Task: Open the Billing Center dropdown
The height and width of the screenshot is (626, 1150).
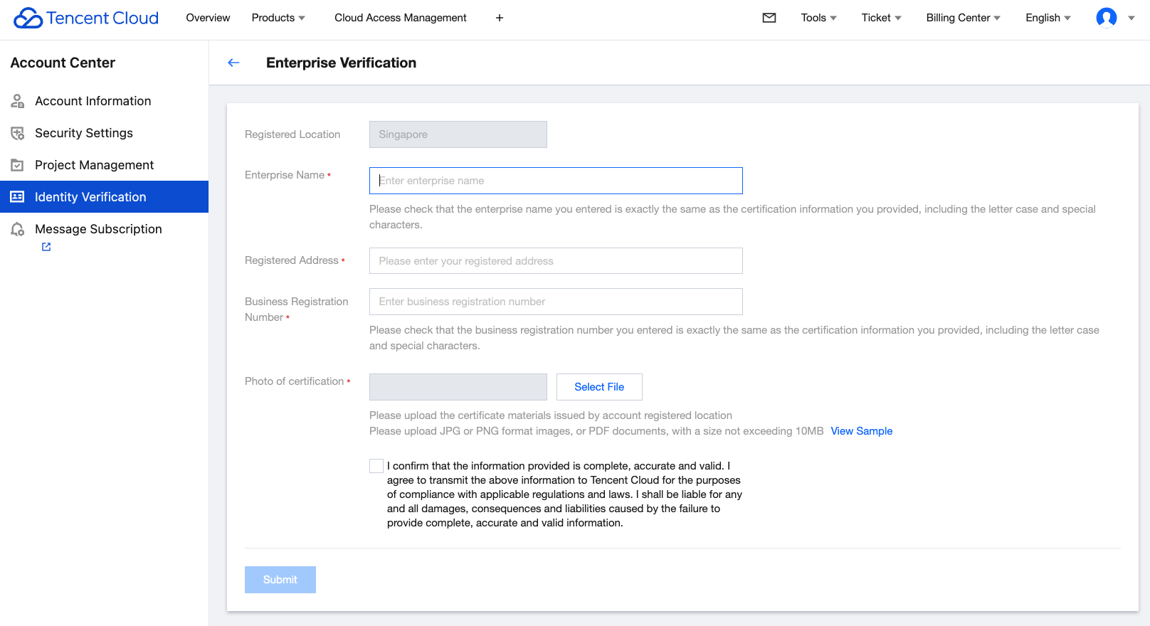Action: tap(963, 18)
